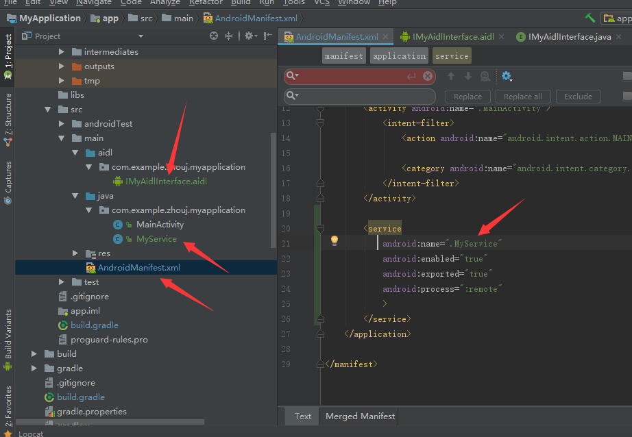Open find settings gear in search bar
Viewport: 632px width, 437px height.
pos(507,76)
